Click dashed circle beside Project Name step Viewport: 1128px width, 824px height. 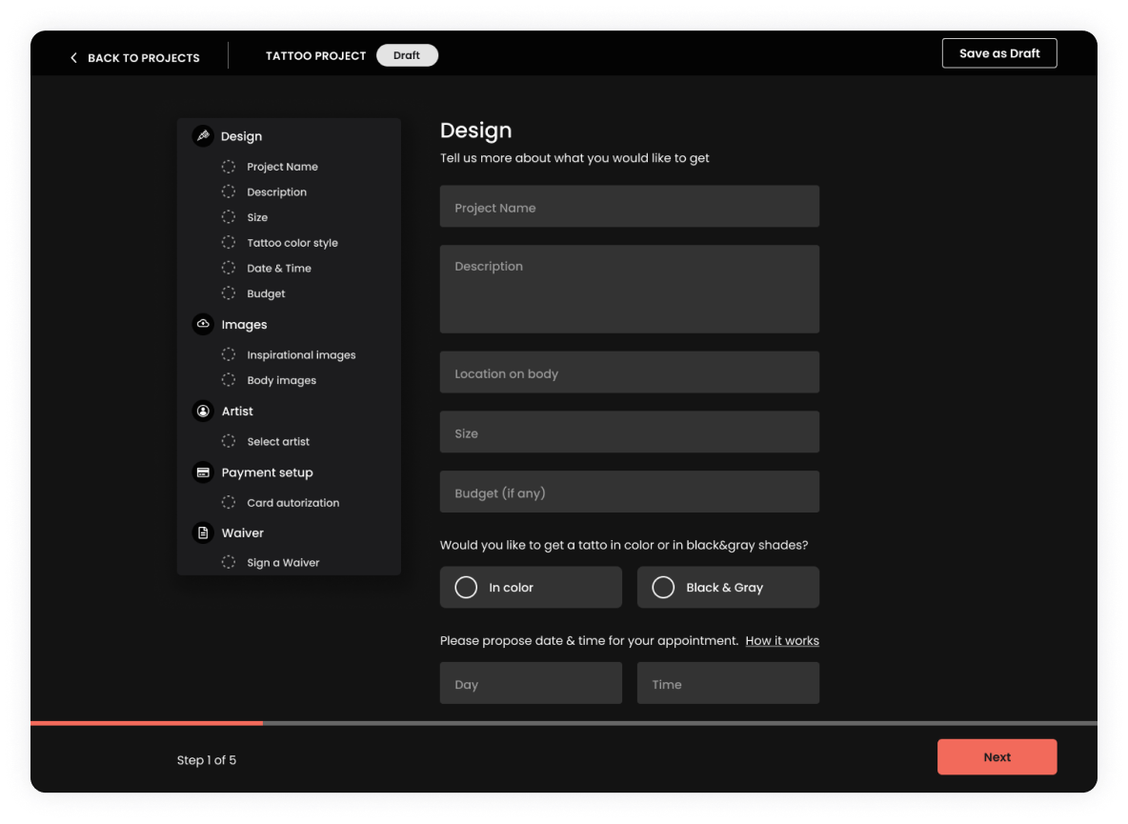click(x=229, y=167)
